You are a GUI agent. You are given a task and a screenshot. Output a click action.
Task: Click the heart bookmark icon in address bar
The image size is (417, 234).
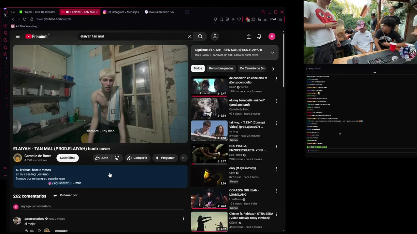tap(239, 19)
